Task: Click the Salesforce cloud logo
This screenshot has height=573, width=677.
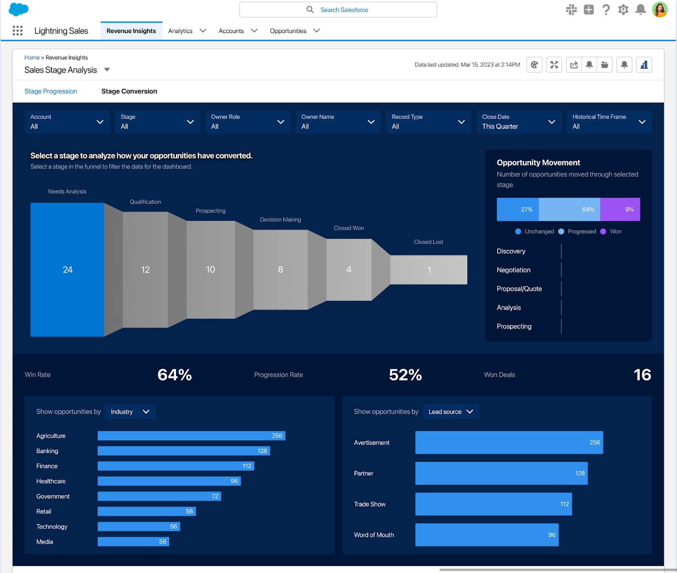Action: tap(19, 9)
